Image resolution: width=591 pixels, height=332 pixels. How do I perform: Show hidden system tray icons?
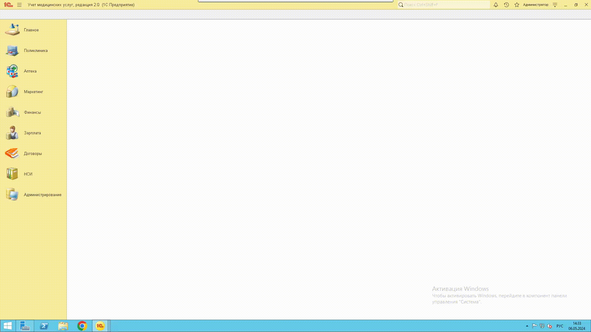[x=527, y=326]
